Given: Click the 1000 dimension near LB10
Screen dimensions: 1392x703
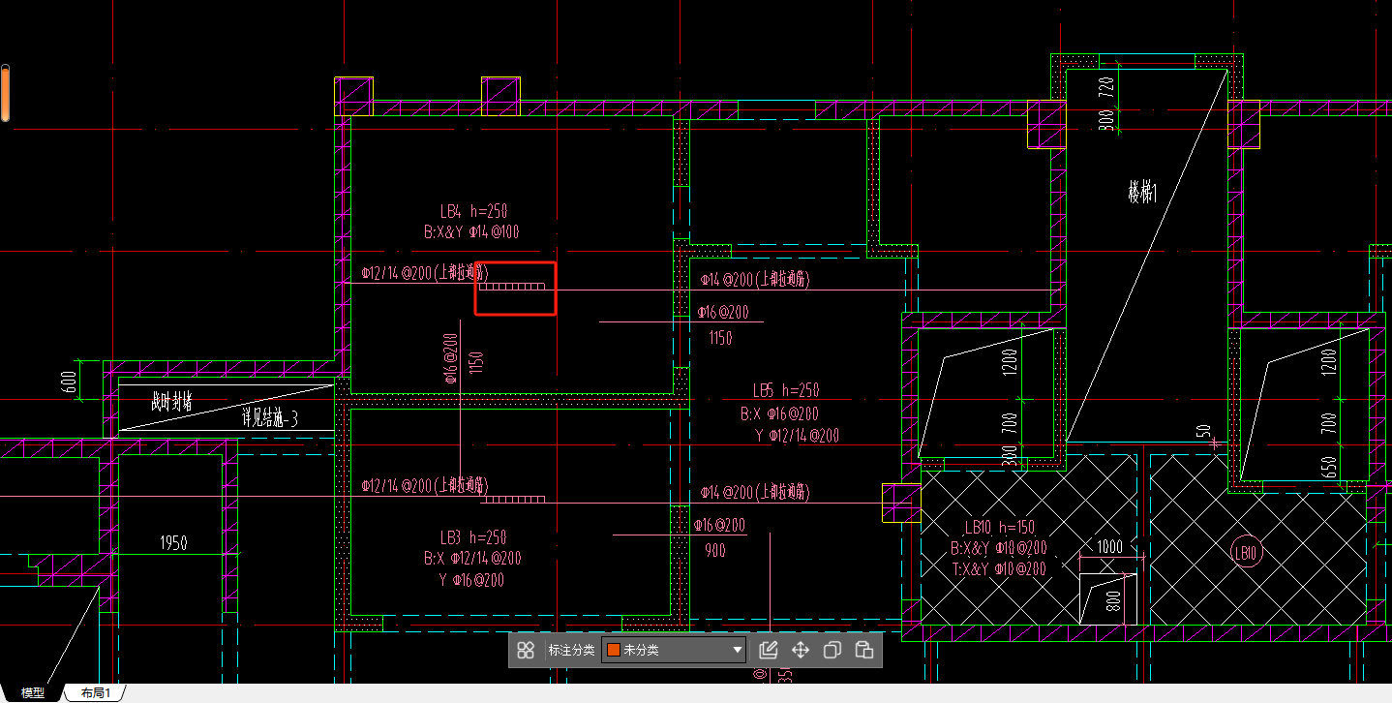Looking at the screenshot, I should point(1110,547).
